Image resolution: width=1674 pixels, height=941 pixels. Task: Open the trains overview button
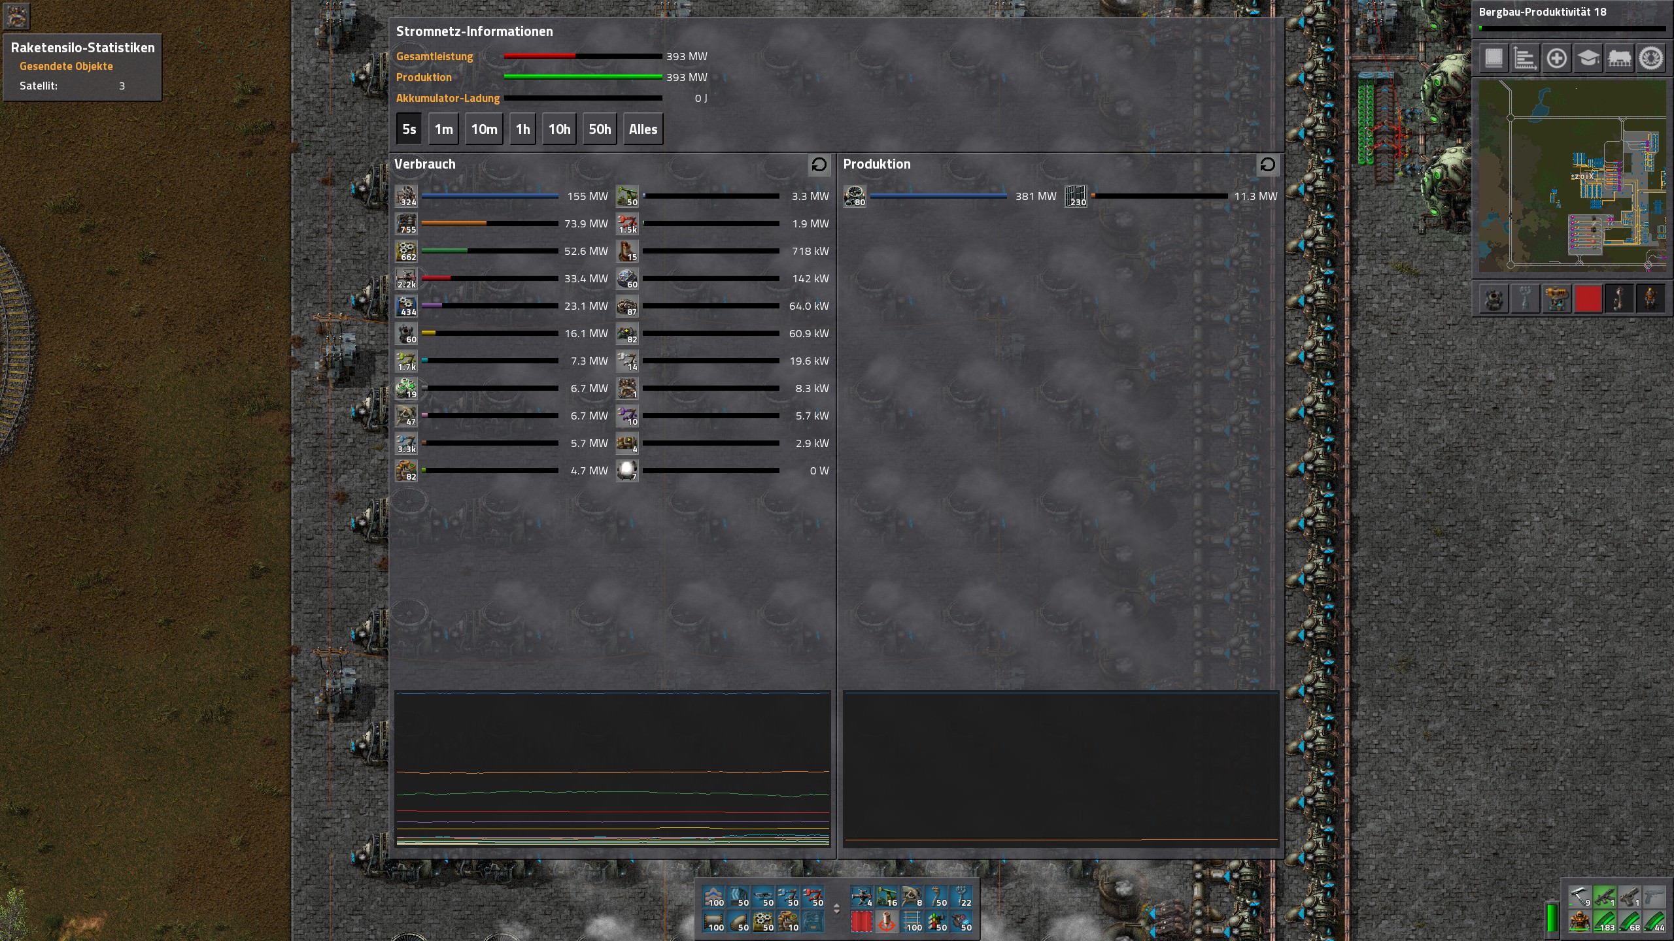click(x=1619, y=58)
